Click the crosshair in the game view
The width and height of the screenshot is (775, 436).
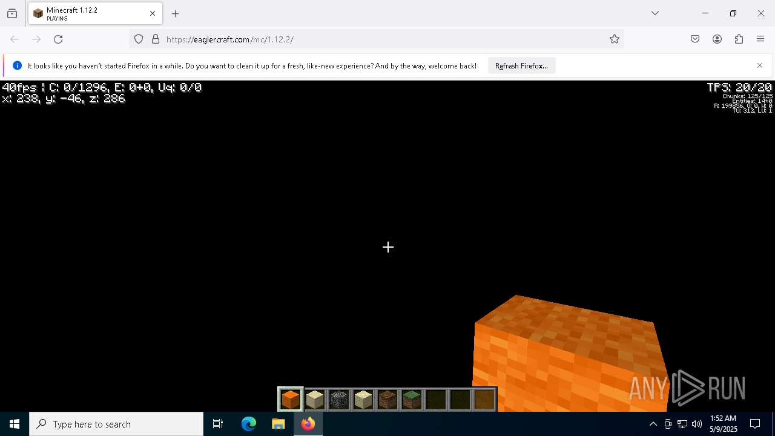pyautogui.click(x=388, y=247)
